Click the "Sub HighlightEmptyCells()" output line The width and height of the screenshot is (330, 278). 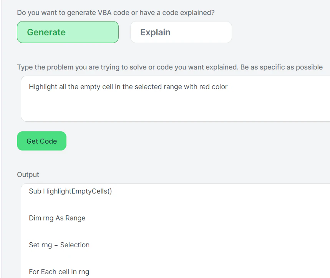(x=70, y=191)
